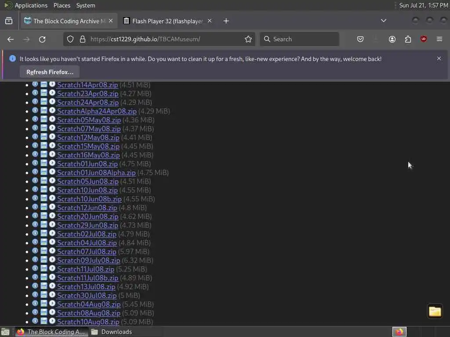Click the floppy save icon beside Scratch24Apr08.zip
The height and width of the screenshot is (337, 450).
click(x=44, y=102)
